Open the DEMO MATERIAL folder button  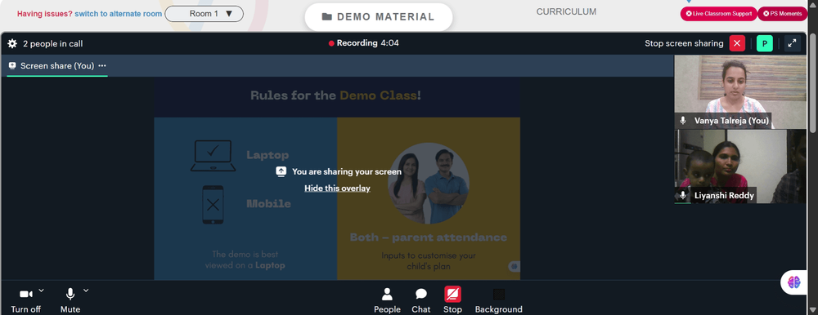coord(378,16)
